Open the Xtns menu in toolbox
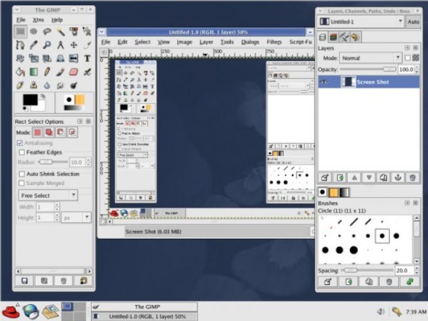428x321 pixels. coord(38,20)
